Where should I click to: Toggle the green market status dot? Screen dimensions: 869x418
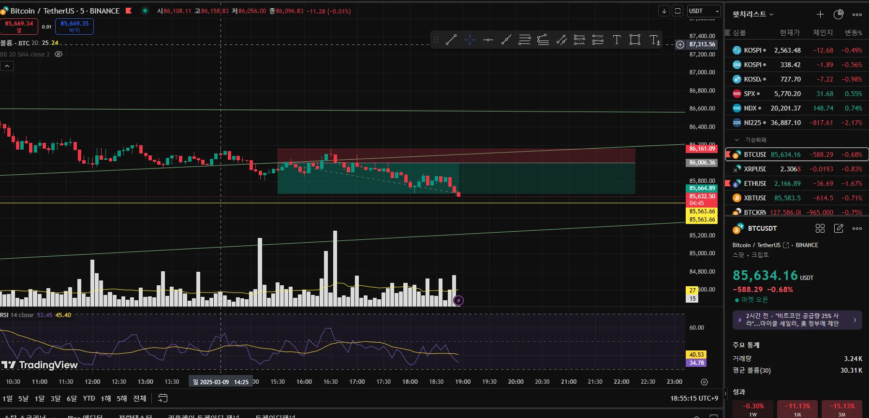145,11
